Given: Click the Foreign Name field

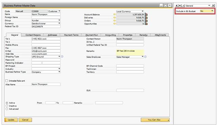Looking at the screenshot, I should pos(46,17).
